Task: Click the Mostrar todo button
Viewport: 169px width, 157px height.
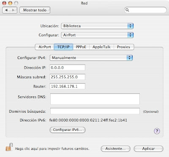Action: coord(35,10)
